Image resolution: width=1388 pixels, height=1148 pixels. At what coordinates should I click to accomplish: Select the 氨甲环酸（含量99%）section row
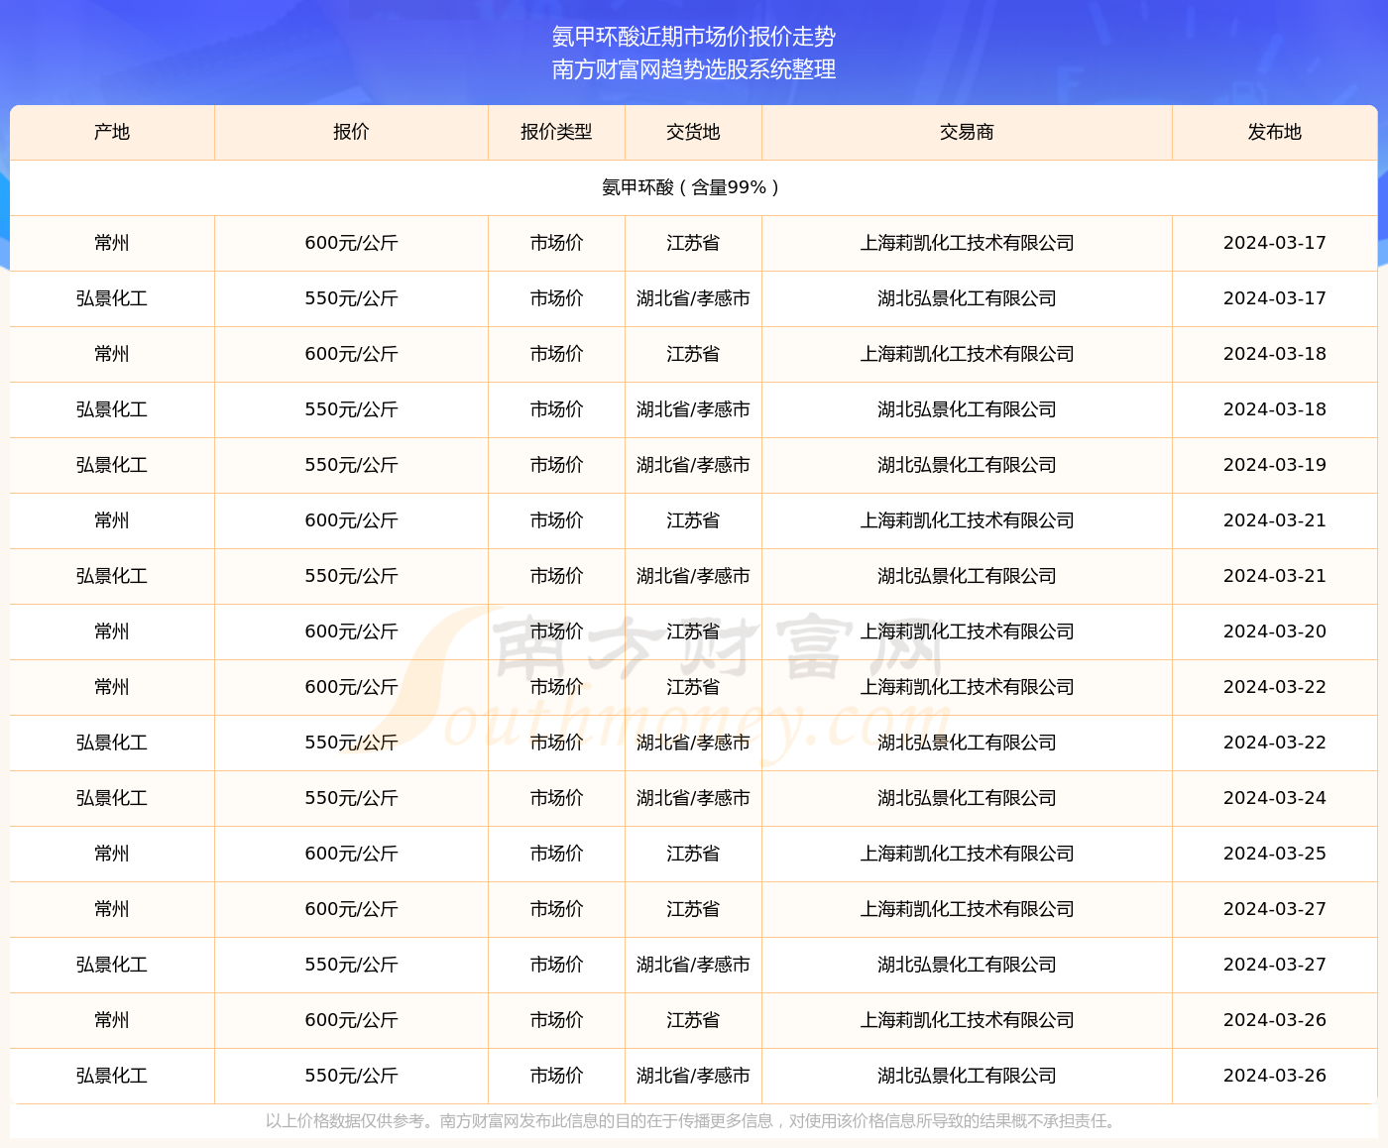694,187
